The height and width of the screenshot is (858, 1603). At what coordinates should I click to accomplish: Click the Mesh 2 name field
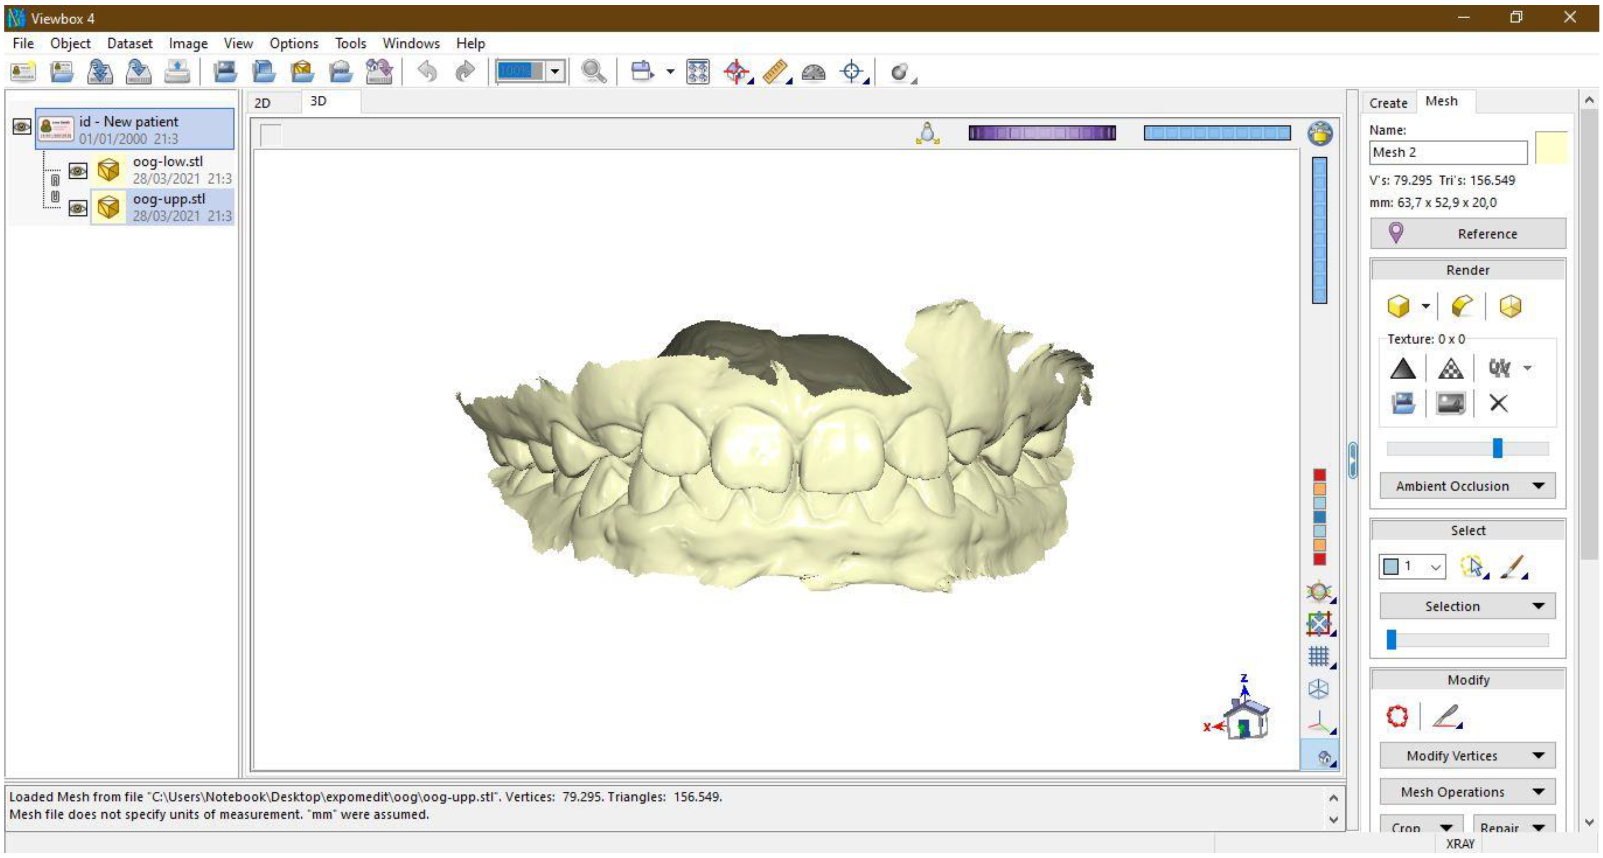coord(1447,152)
